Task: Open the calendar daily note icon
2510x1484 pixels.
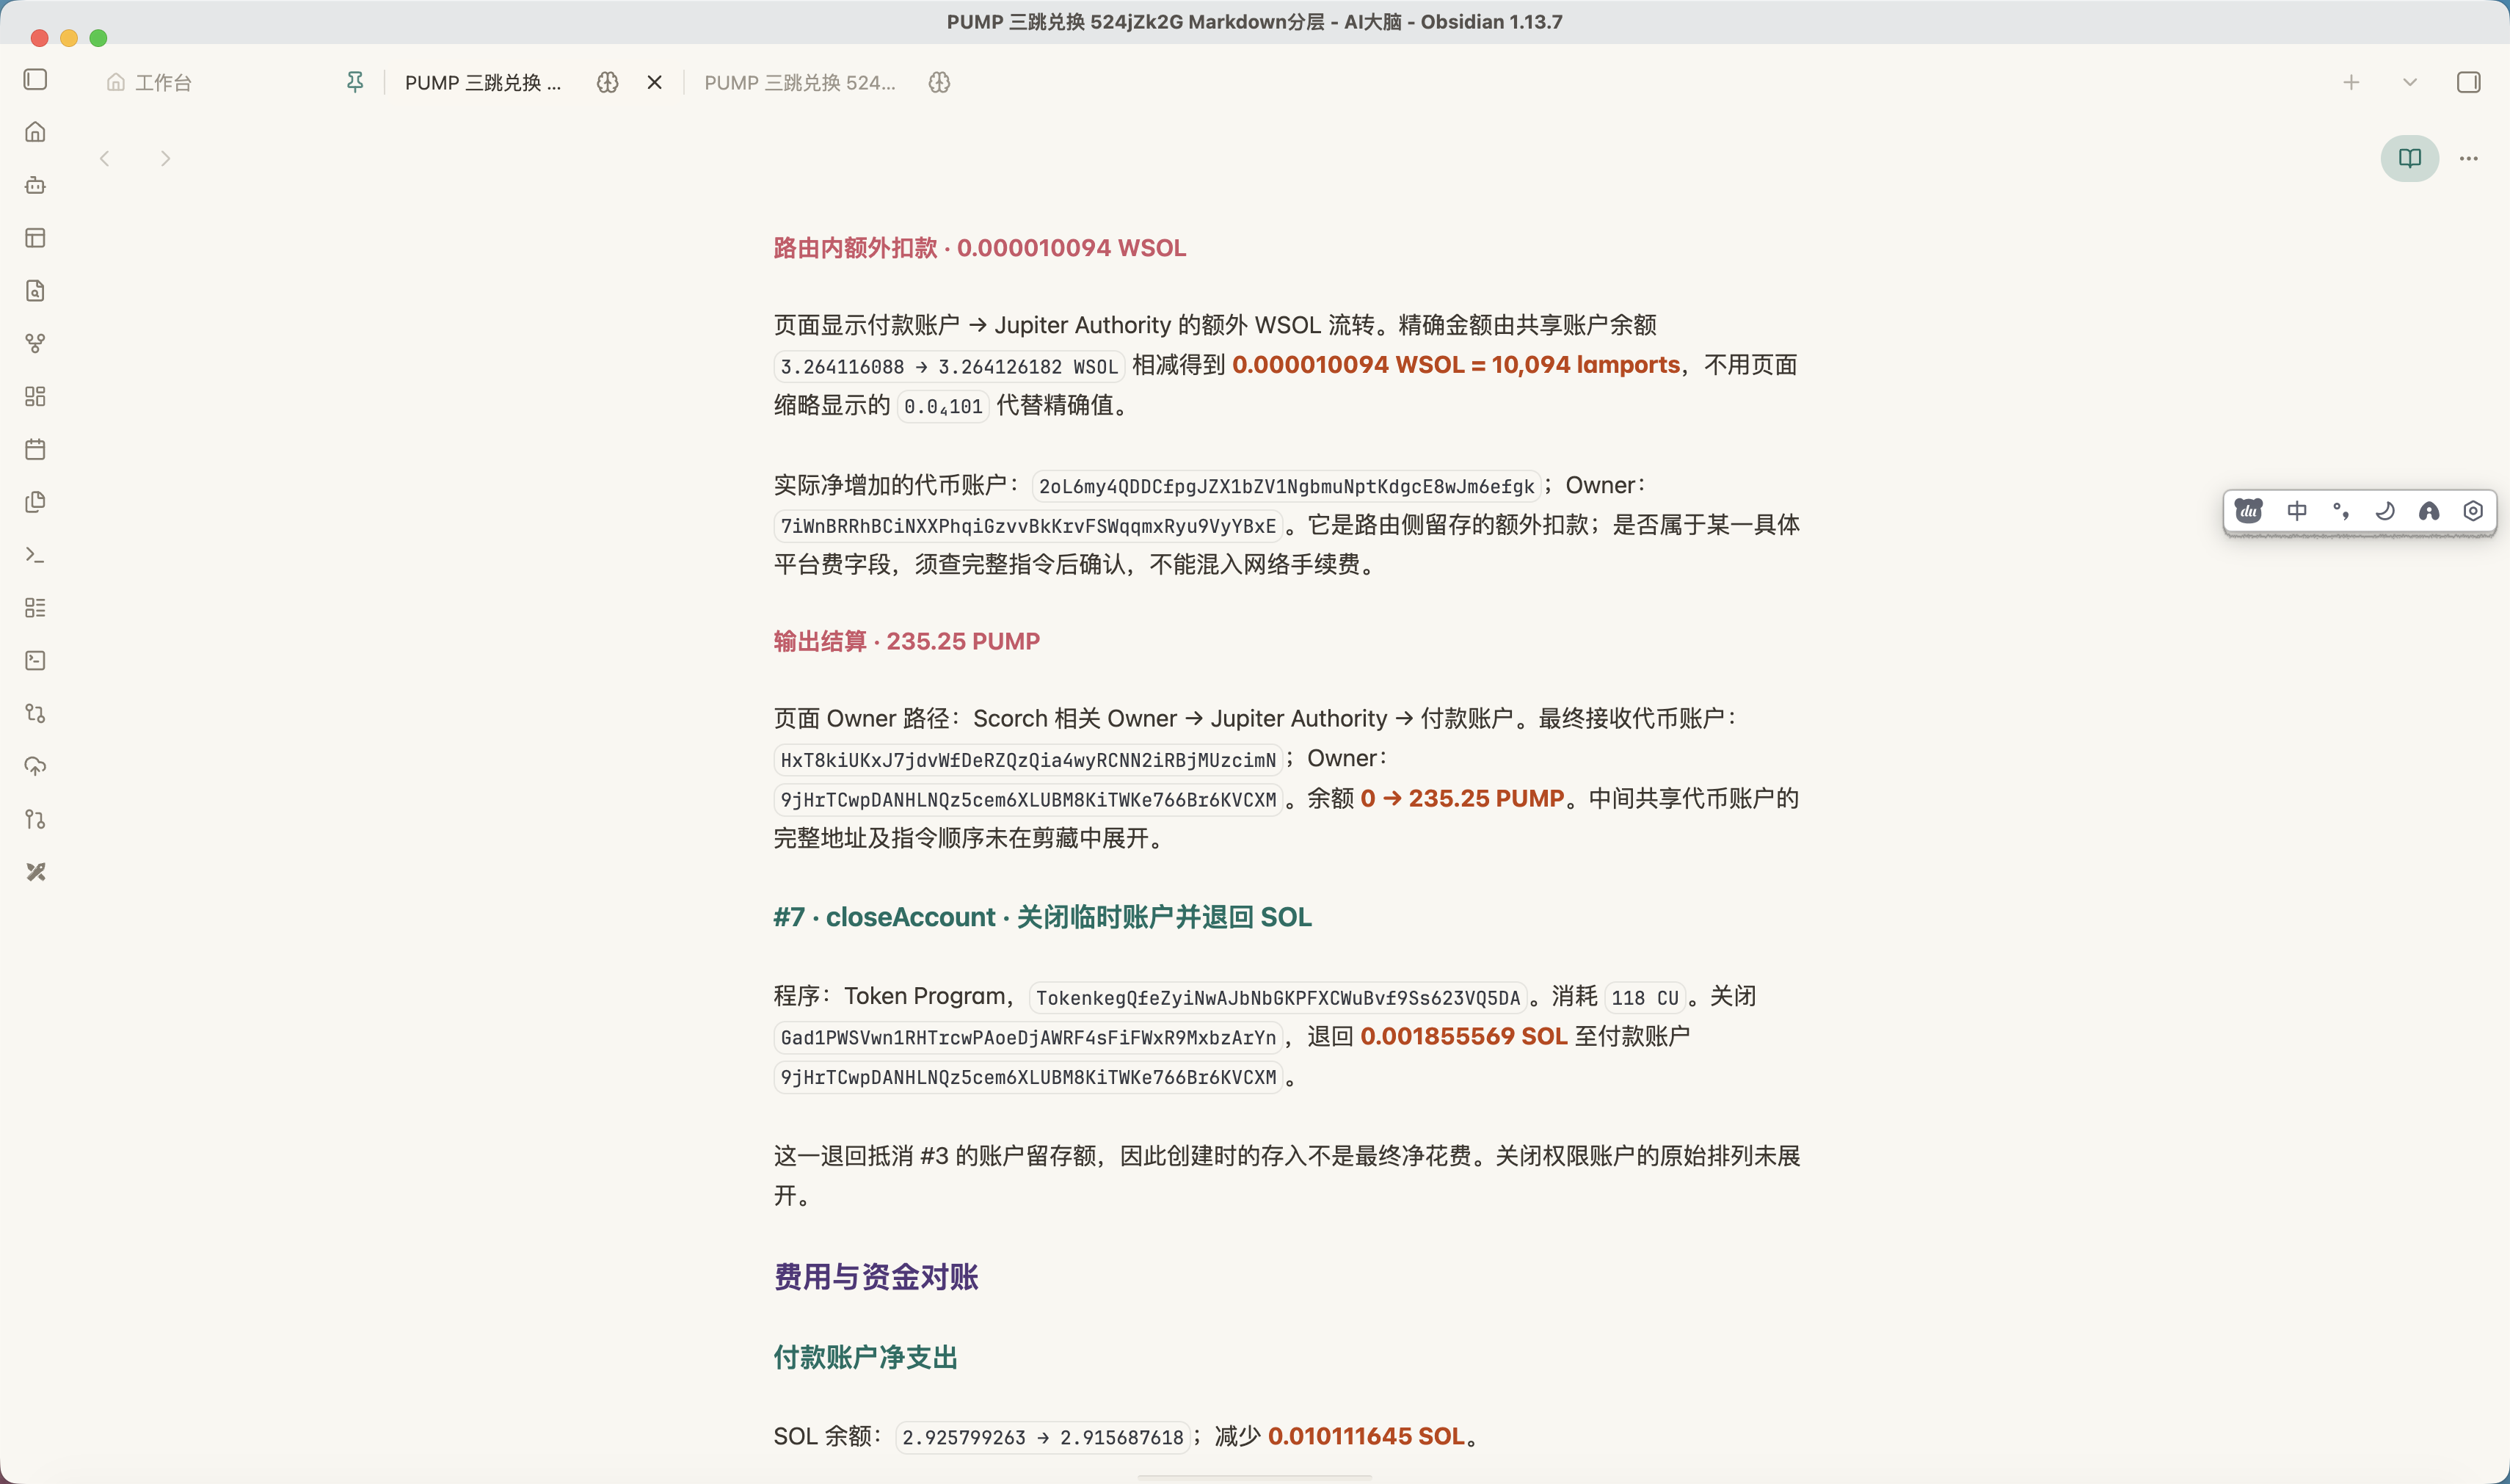Action: click(x=35, y=449)
